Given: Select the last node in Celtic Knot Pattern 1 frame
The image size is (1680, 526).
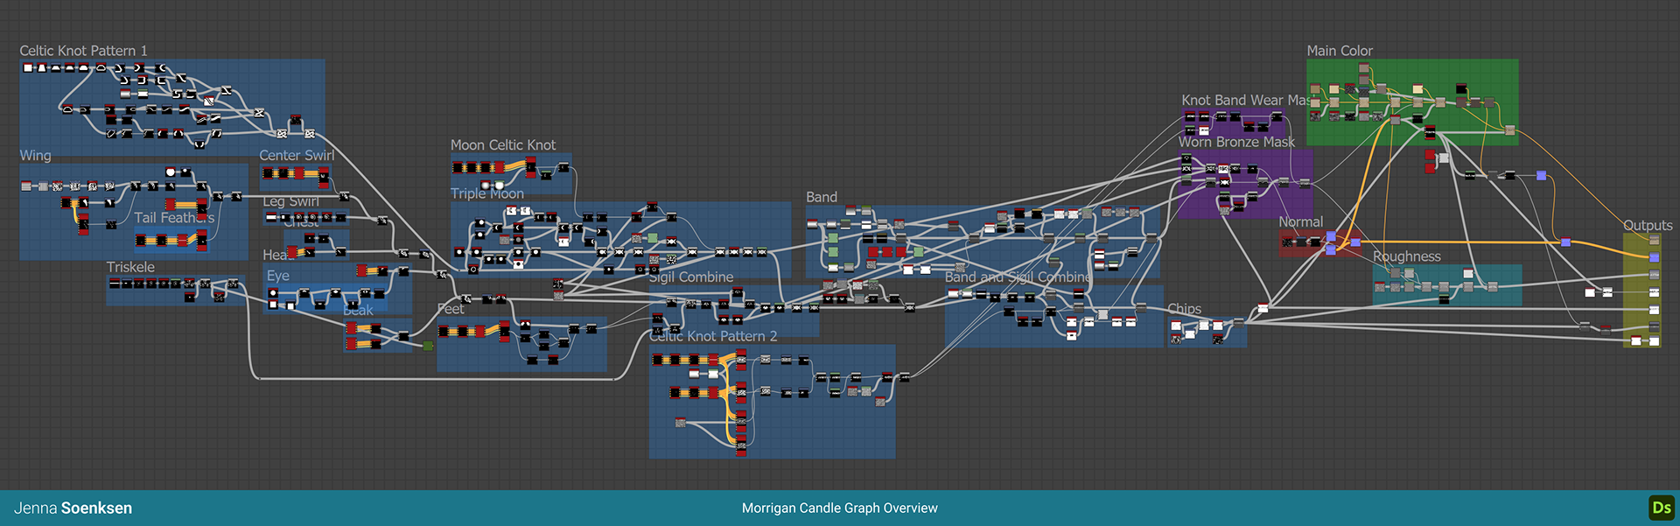Looking at the screenshot, I should pos(309,134).
